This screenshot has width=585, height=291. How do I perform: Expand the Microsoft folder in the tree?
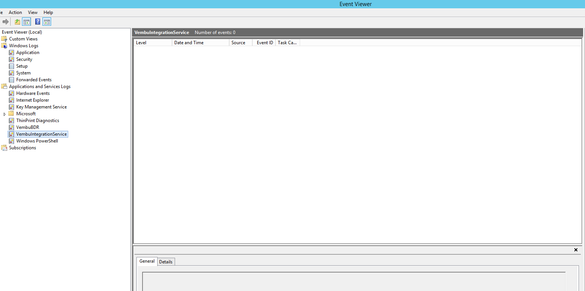pos(5,114)
